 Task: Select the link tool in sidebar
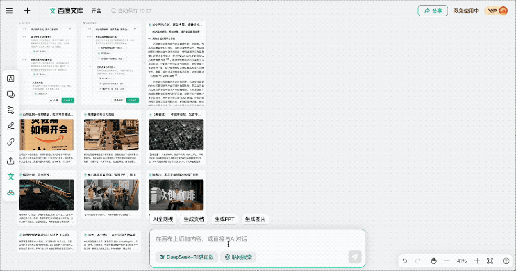click(x=11, y=142)
